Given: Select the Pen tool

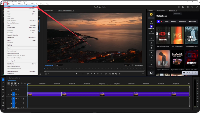Looking at the screenshot, I should coord(3,96).
